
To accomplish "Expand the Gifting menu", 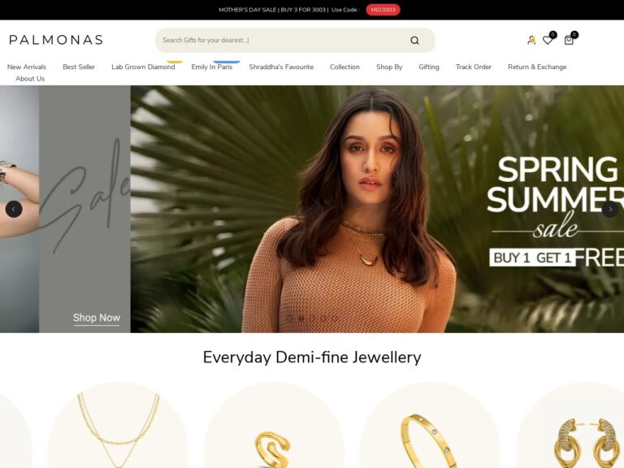I will 429,67.
